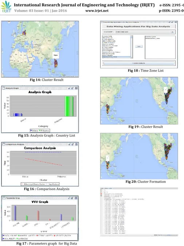Close the Parameter Graph window
Viewport: 184px width, 246px height.
coord(76,198)
